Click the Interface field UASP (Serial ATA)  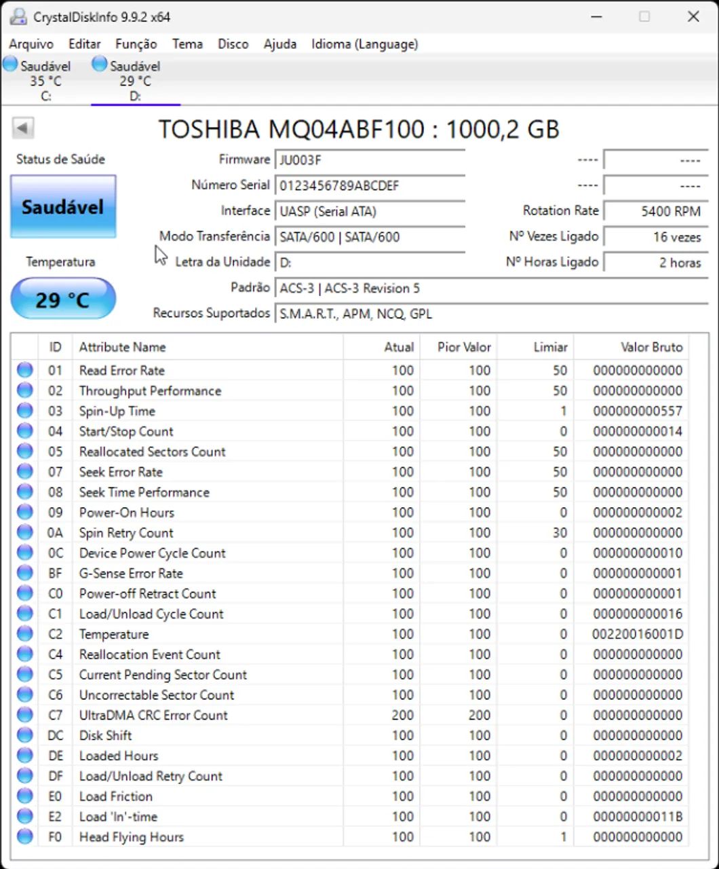[370, 211]
